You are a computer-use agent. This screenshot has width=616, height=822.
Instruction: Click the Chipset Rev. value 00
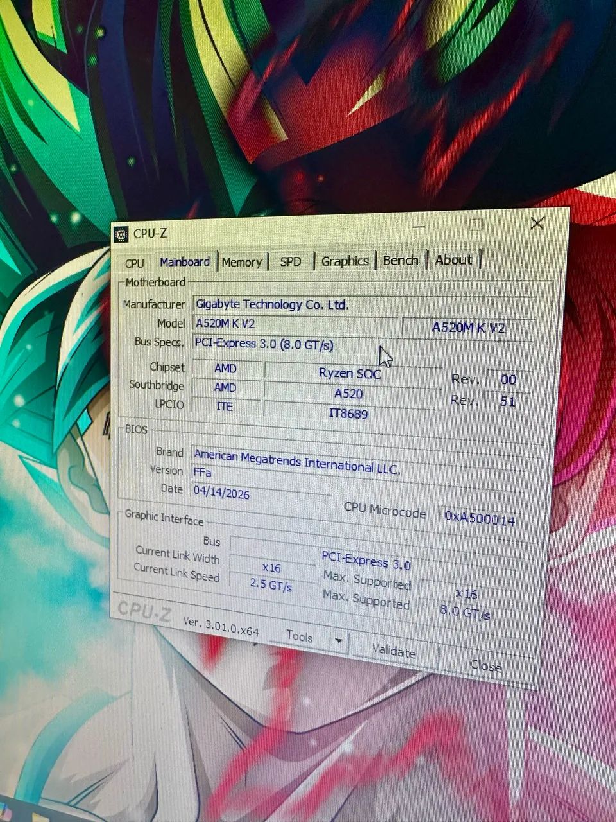click(x=508, y=380)
